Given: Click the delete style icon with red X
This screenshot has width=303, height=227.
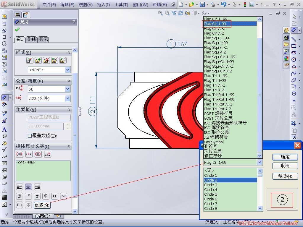Looking at the screenshot, I should click(x=46, y=60).
